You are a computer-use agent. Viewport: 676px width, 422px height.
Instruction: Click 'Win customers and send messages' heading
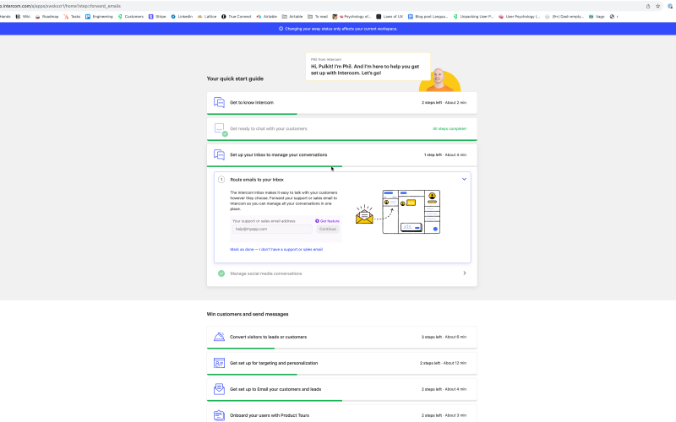pos(248,314)
